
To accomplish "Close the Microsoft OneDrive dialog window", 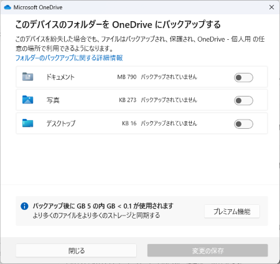I will [271, 7].
